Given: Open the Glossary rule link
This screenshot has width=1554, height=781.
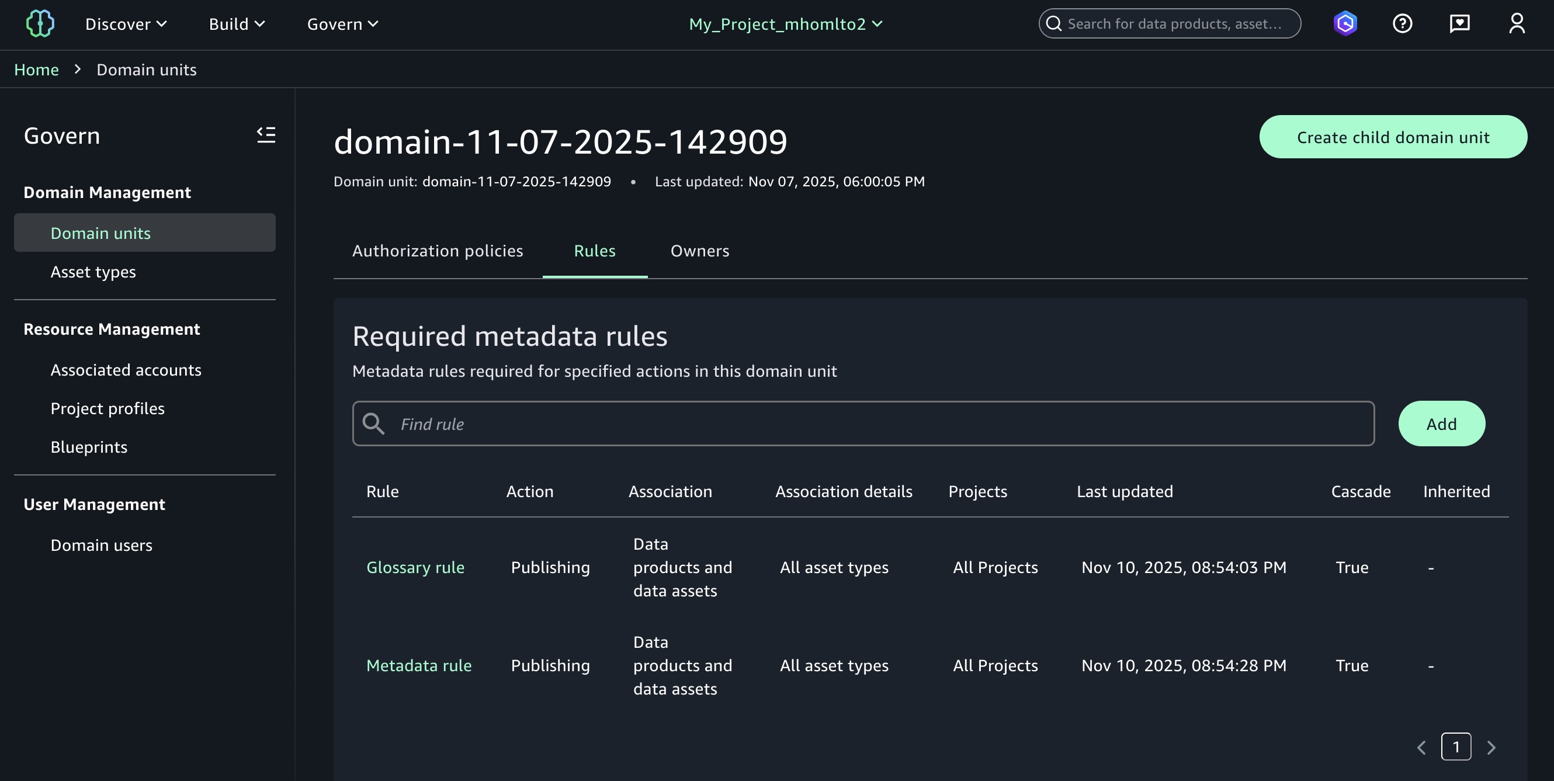Looking at the screenshot, I should tap(415, 568).
